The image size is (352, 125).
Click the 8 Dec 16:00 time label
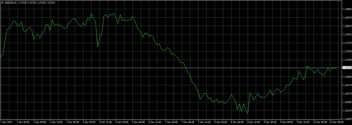(x=254, y=122)
